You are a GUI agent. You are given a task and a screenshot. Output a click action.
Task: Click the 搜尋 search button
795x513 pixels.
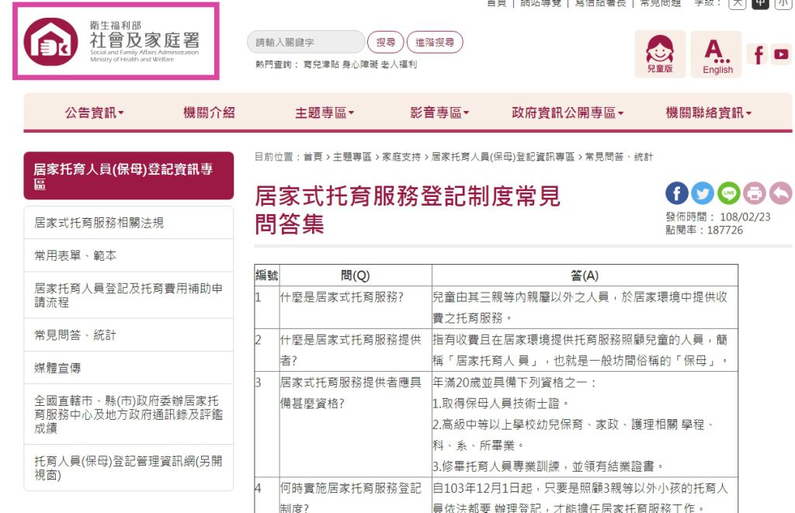385,43
